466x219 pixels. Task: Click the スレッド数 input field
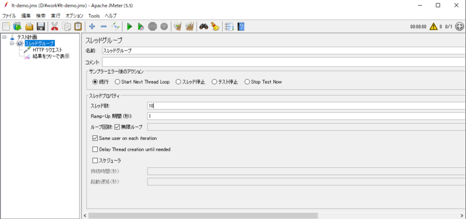coord(307,106)
